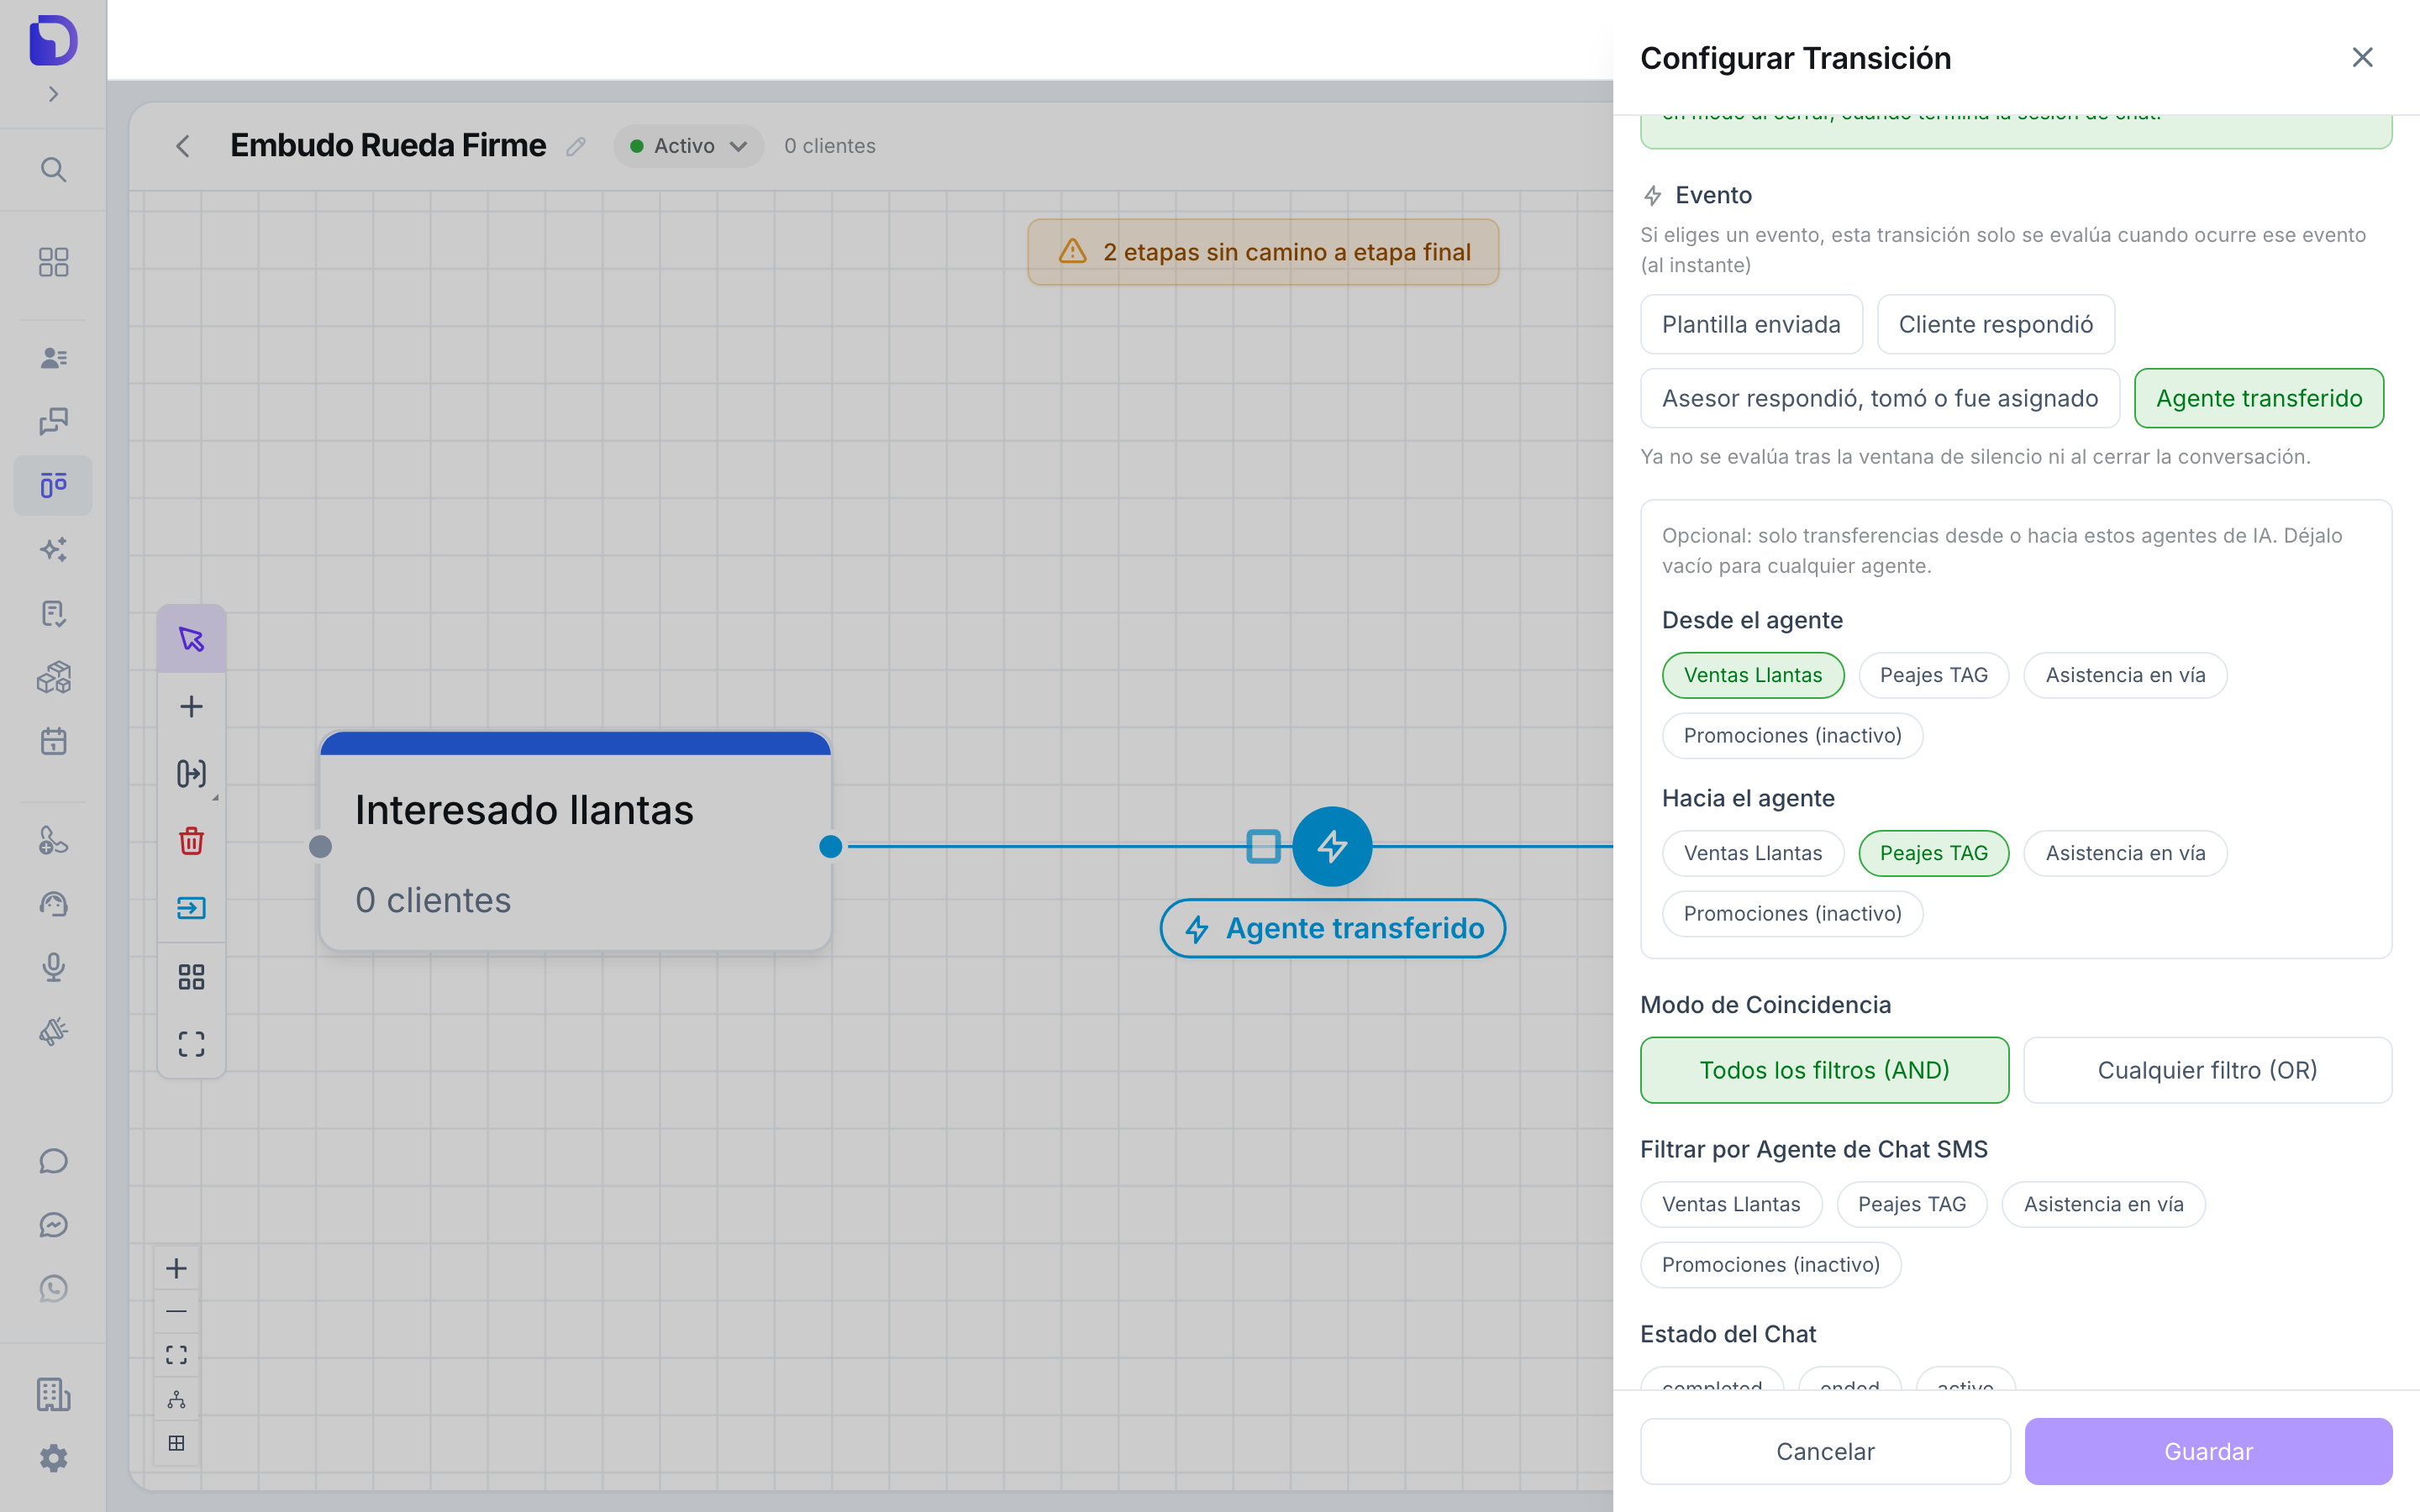Open the Activo status dropdown
Image resolution: width=2420 pixels, height=1512 pixels.
pyautogui.click(x=688, y=146)
